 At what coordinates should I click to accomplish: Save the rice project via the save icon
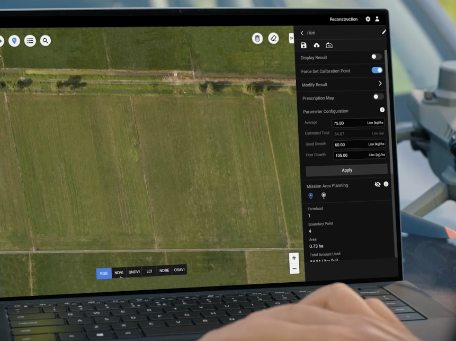(303, 46)
